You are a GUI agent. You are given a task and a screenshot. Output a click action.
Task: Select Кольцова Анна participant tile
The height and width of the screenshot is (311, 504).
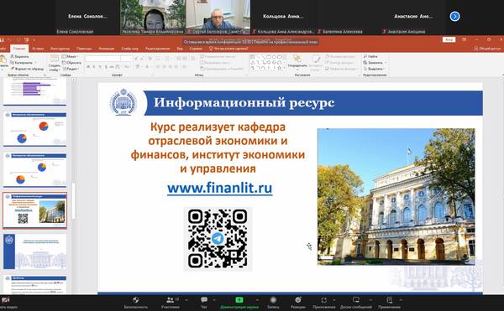click(283, 17)
